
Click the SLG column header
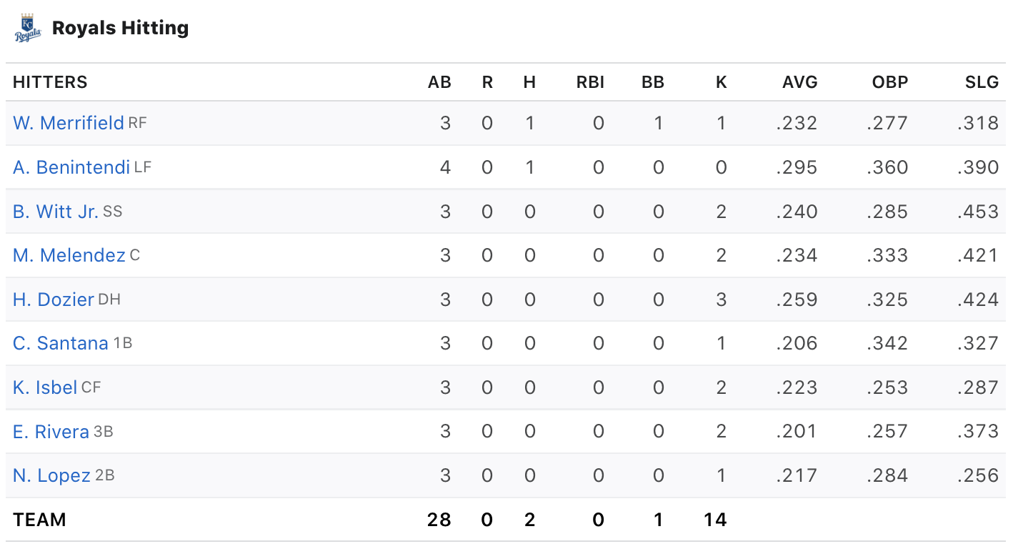click(981, 82)
